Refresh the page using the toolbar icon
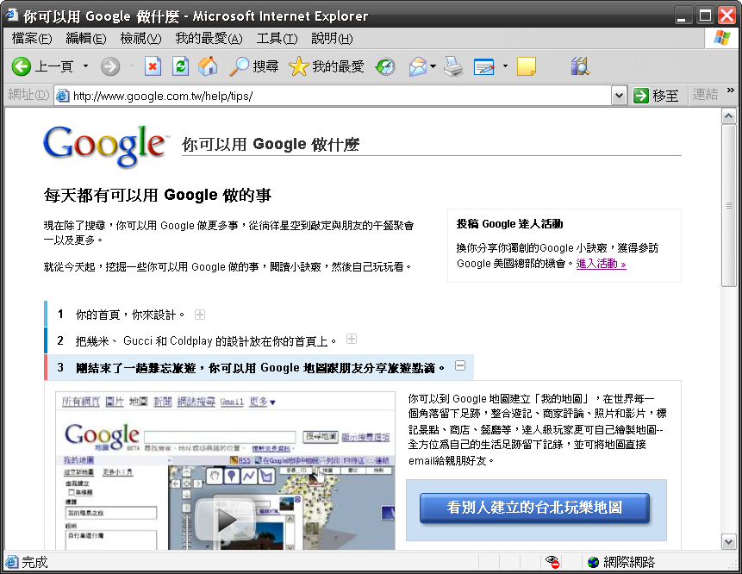Viewport: 742px width, 574px height. pyautogui.click(x=180, y=66)
